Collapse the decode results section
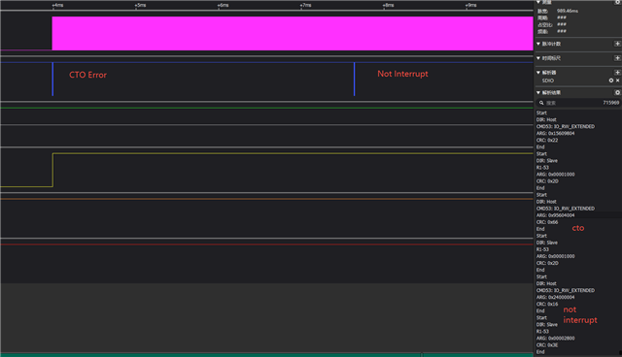 (x=538, y=92)
